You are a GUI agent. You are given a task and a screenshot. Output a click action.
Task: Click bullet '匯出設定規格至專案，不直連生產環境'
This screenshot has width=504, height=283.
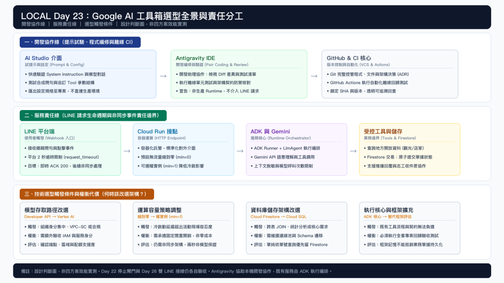tap(63, 91)
